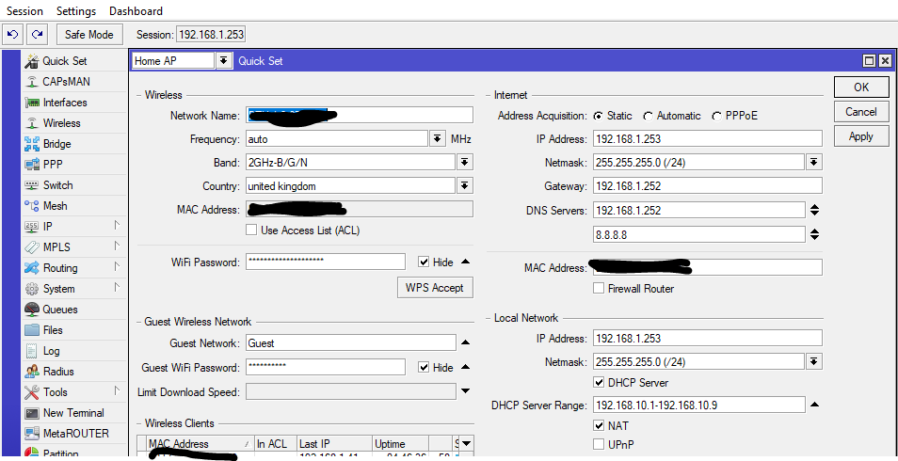Toggle Hide for Guest WiFi Password
Image resolution: width=898 pixels, height=461 pixels.
click(x=424, y=368)
